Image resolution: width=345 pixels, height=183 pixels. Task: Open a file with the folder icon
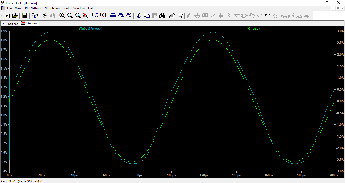point(15,16)
